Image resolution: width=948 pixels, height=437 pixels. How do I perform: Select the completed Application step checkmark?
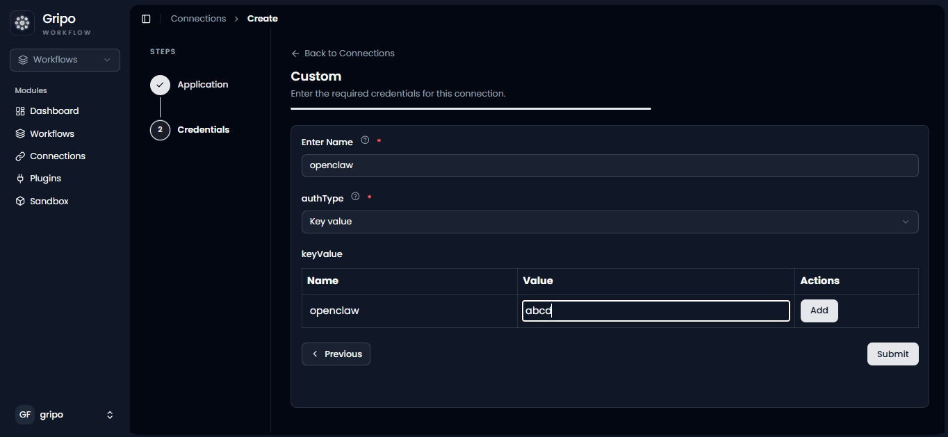click(x=160, y=85)
